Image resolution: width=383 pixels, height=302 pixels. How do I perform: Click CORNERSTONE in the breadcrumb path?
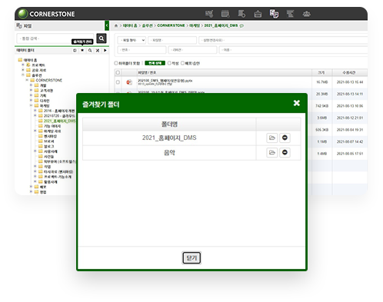click(x=171, y=25)
